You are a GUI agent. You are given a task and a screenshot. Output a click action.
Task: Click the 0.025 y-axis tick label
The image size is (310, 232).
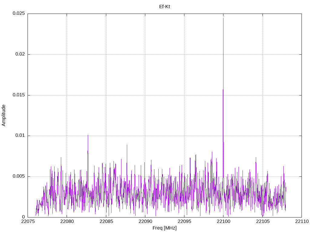coord(19,13)
